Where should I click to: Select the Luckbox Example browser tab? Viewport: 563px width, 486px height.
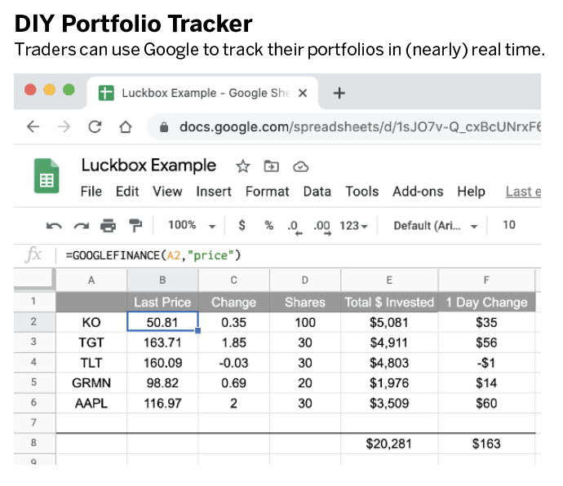tap(202, 93)
